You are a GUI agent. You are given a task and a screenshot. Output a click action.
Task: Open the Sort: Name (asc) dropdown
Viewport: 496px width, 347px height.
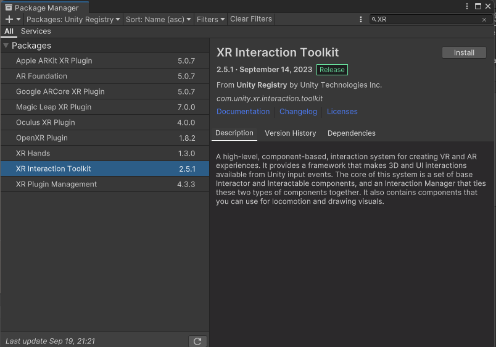pos(158,19)
